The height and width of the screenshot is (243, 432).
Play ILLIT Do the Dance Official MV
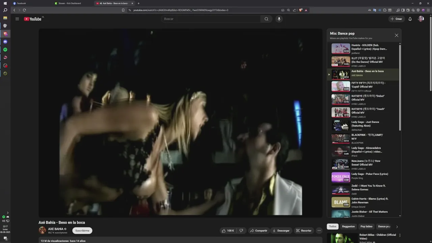363,61
